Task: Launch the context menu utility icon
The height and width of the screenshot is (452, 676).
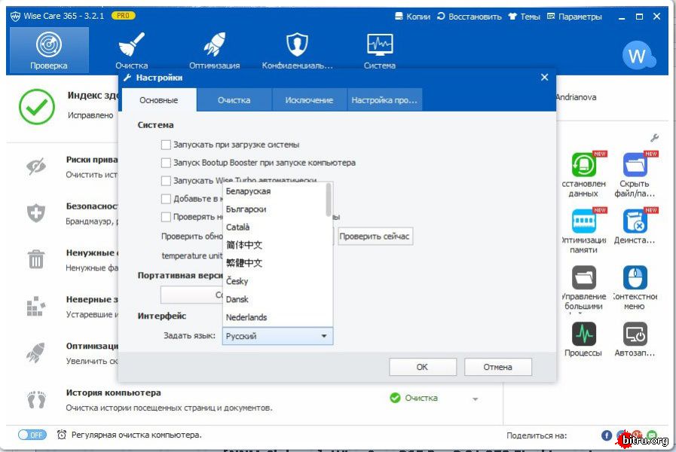Action: tap(635, 277)
